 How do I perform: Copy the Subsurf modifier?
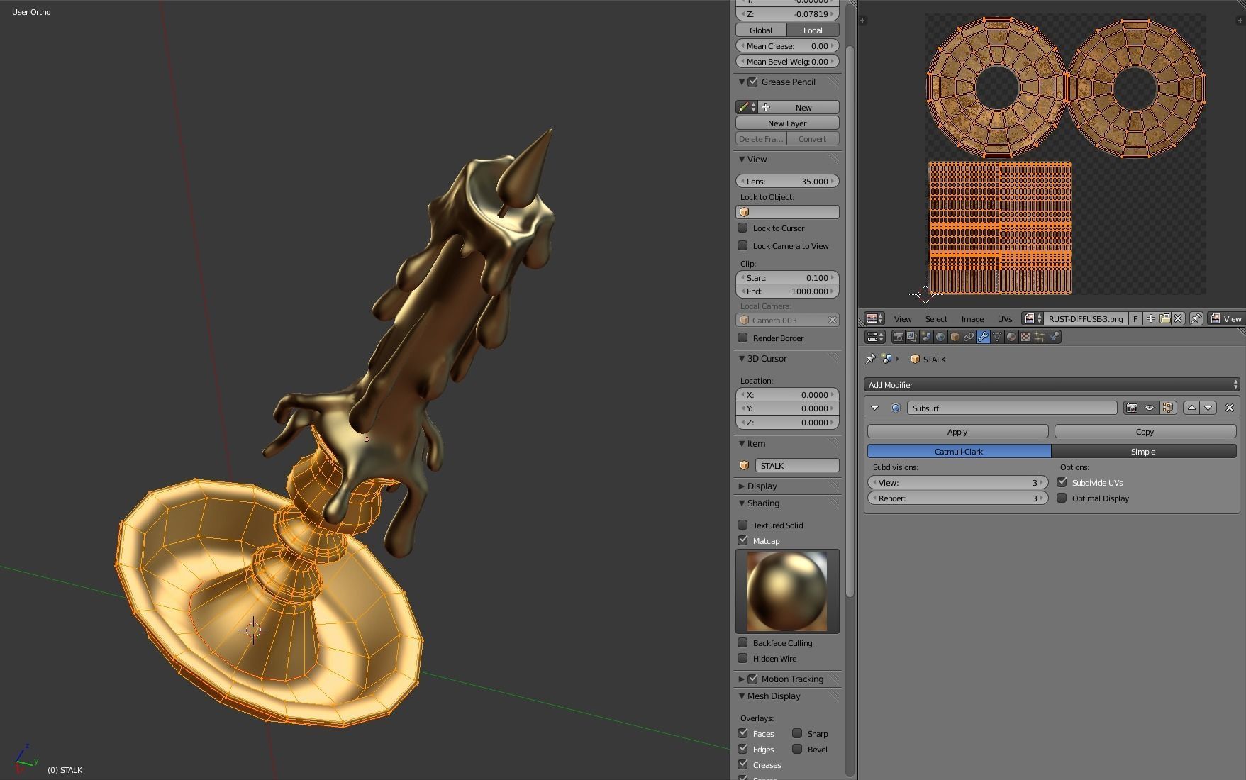click(1145, 431)
